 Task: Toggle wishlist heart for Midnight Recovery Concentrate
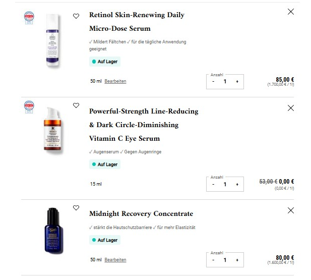tap(76, 208)
